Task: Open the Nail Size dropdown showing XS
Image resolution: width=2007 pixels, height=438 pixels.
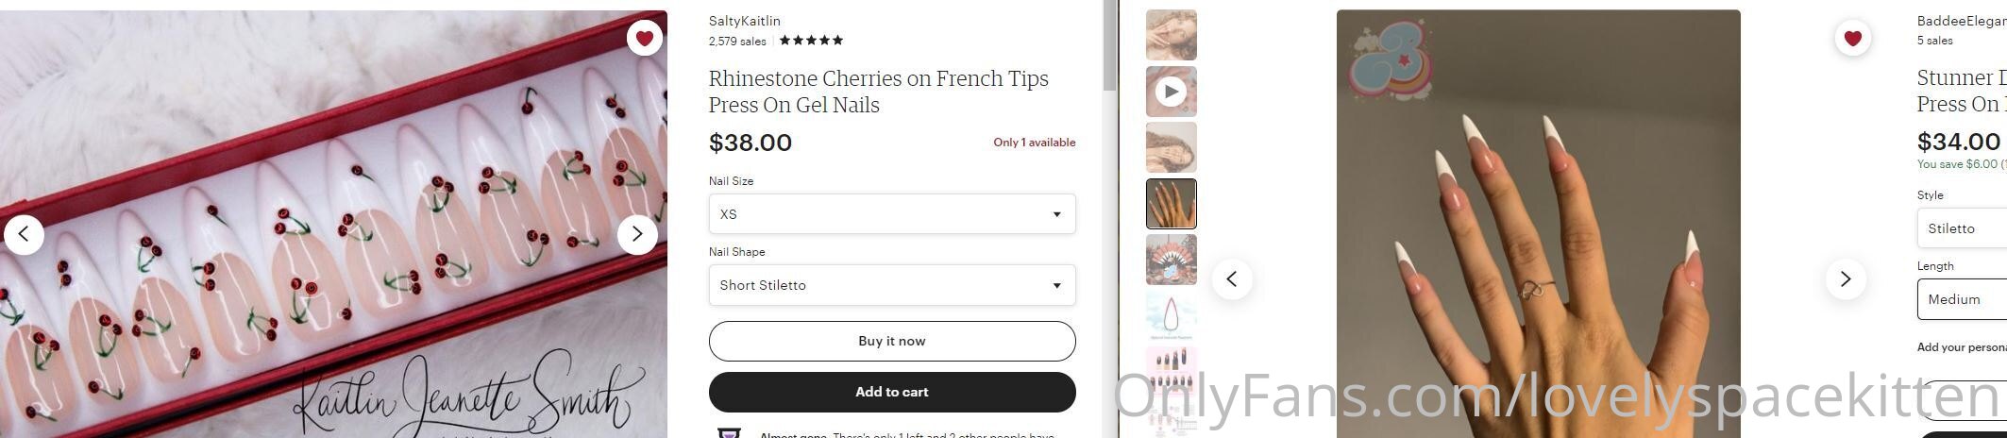Action: click(892, 214)
